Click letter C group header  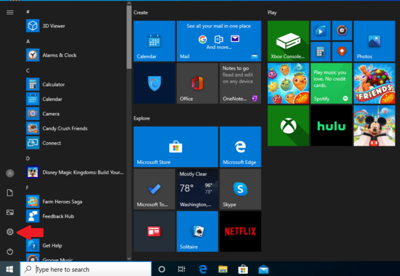point(28,71)
